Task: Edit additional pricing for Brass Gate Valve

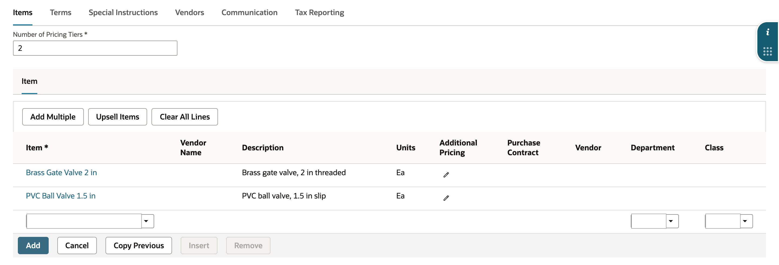Action: [x=446, y=175]
